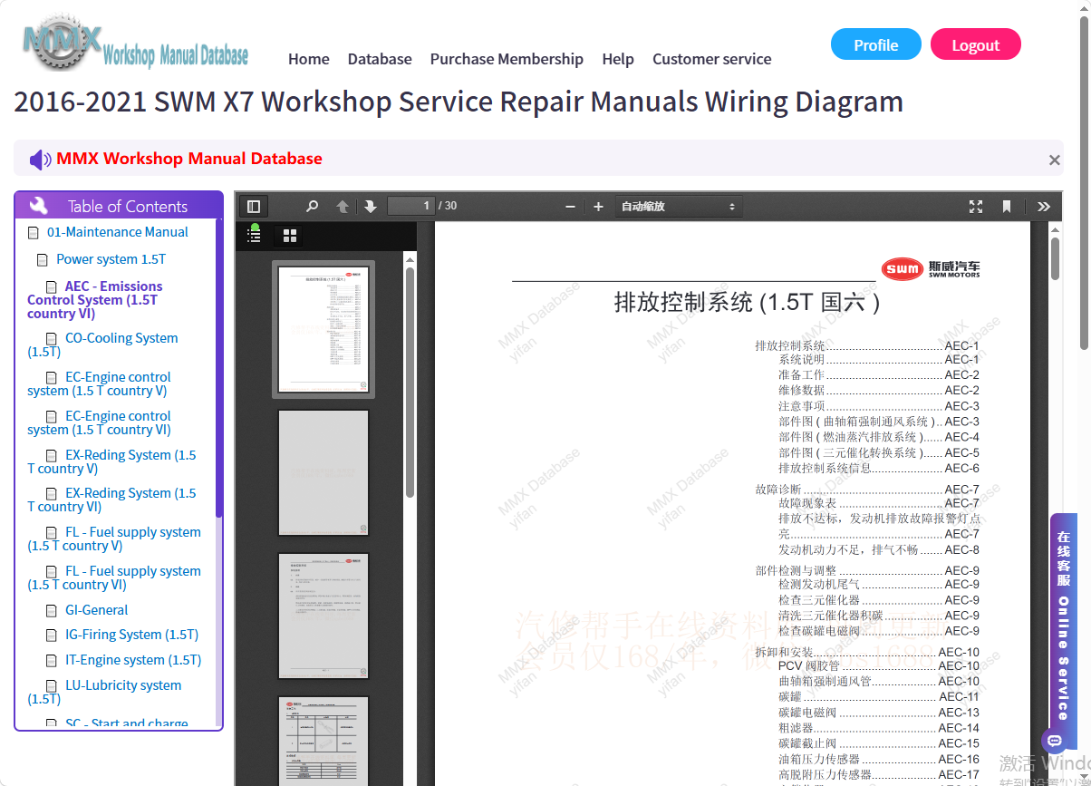Viewport: 1091px width, 786px height.
Task: Select page 3 thumbnail
Action: click(x=323, y=616)
